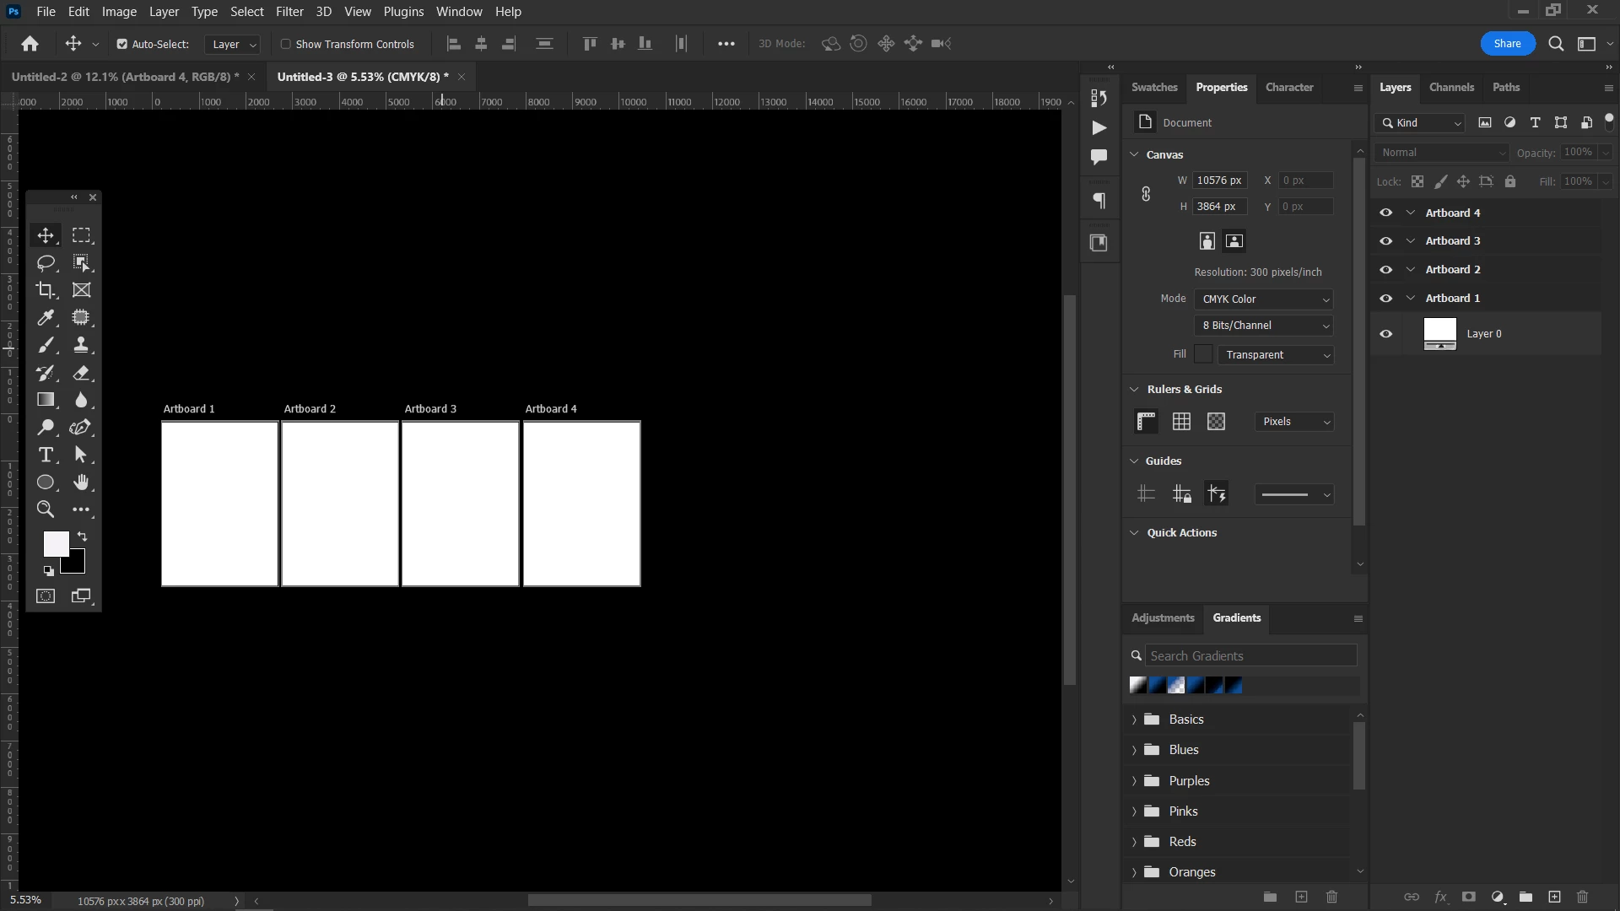Select the Hand tool

[x=81, y=482]
